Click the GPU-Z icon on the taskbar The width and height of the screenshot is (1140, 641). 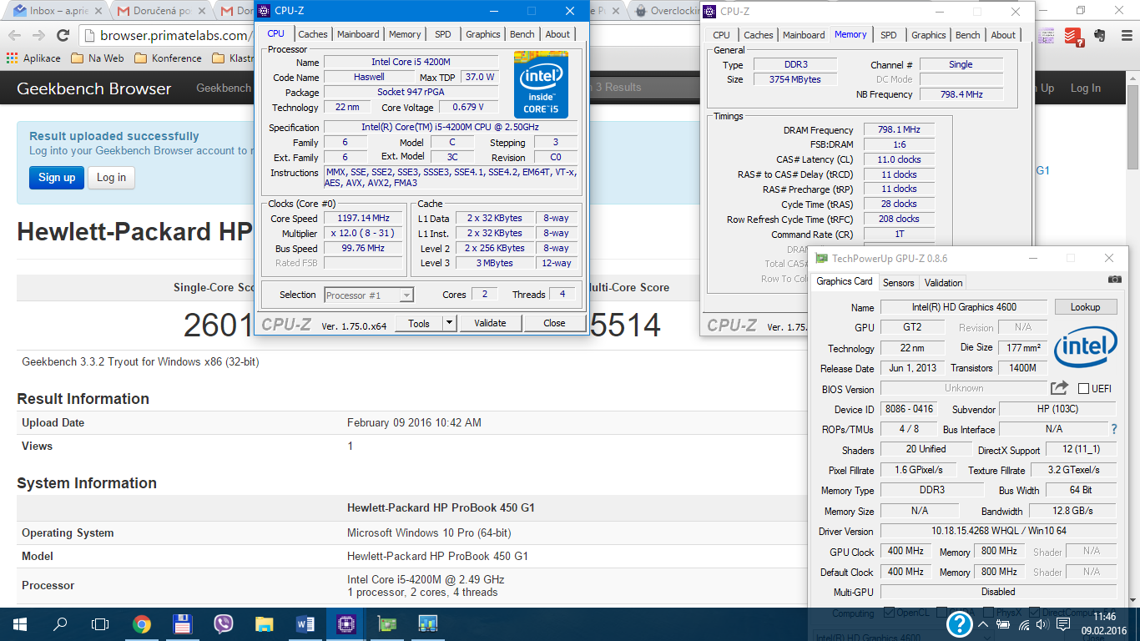[386, 623]
